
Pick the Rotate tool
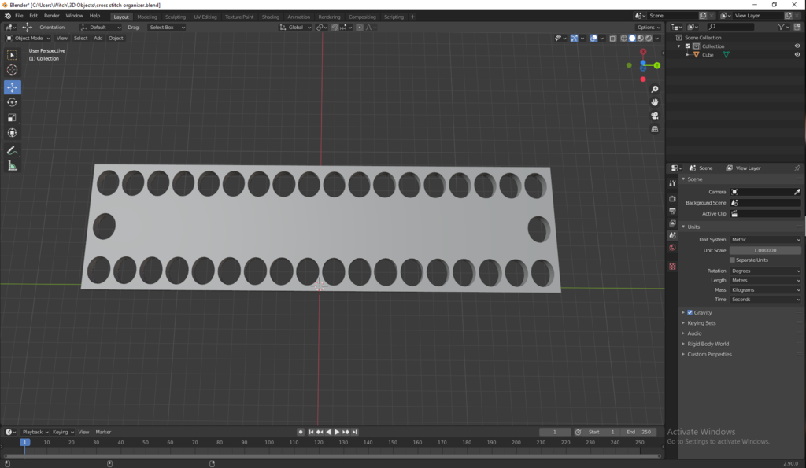[x=12, y=102]
